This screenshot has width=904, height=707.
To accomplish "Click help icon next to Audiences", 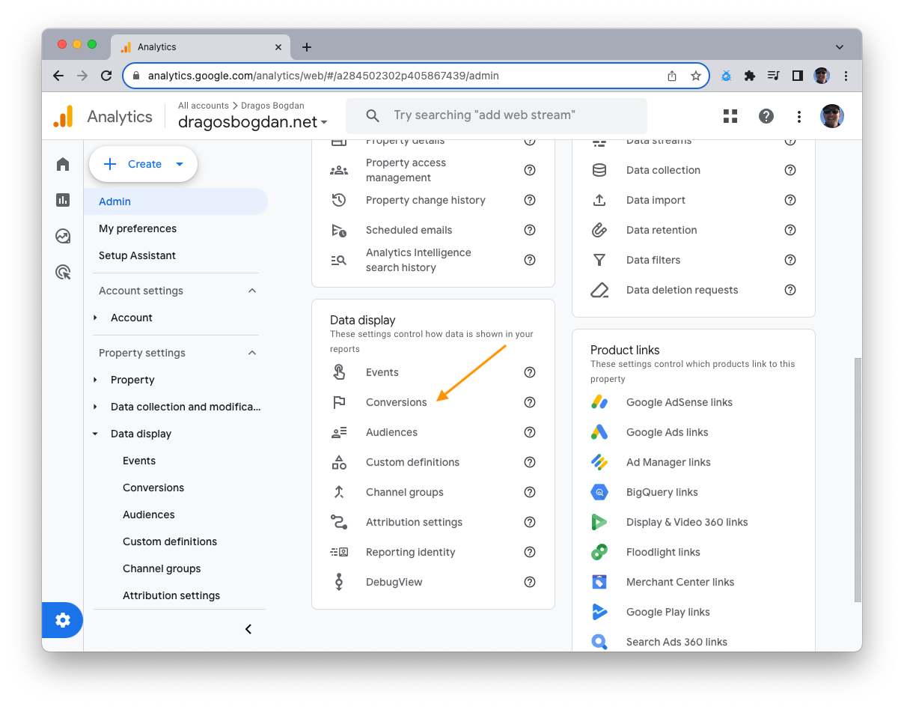I will 530,432.
